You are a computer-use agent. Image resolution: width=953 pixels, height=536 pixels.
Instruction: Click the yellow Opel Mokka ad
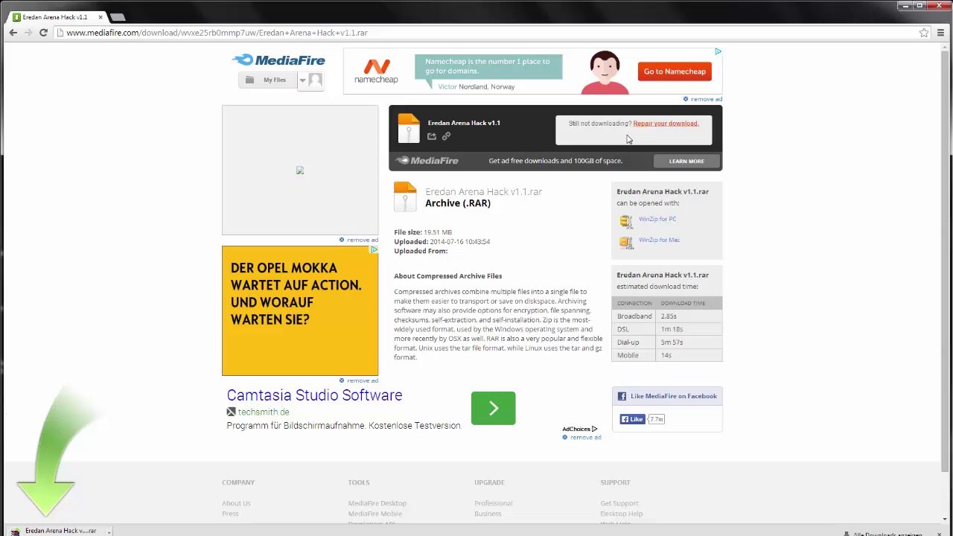click(x=300, y=310)
